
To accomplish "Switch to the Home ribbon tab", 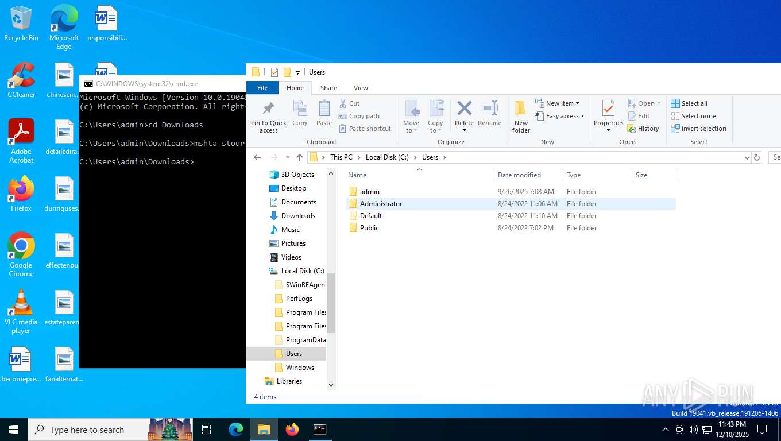I will click(x=295, y=88).
